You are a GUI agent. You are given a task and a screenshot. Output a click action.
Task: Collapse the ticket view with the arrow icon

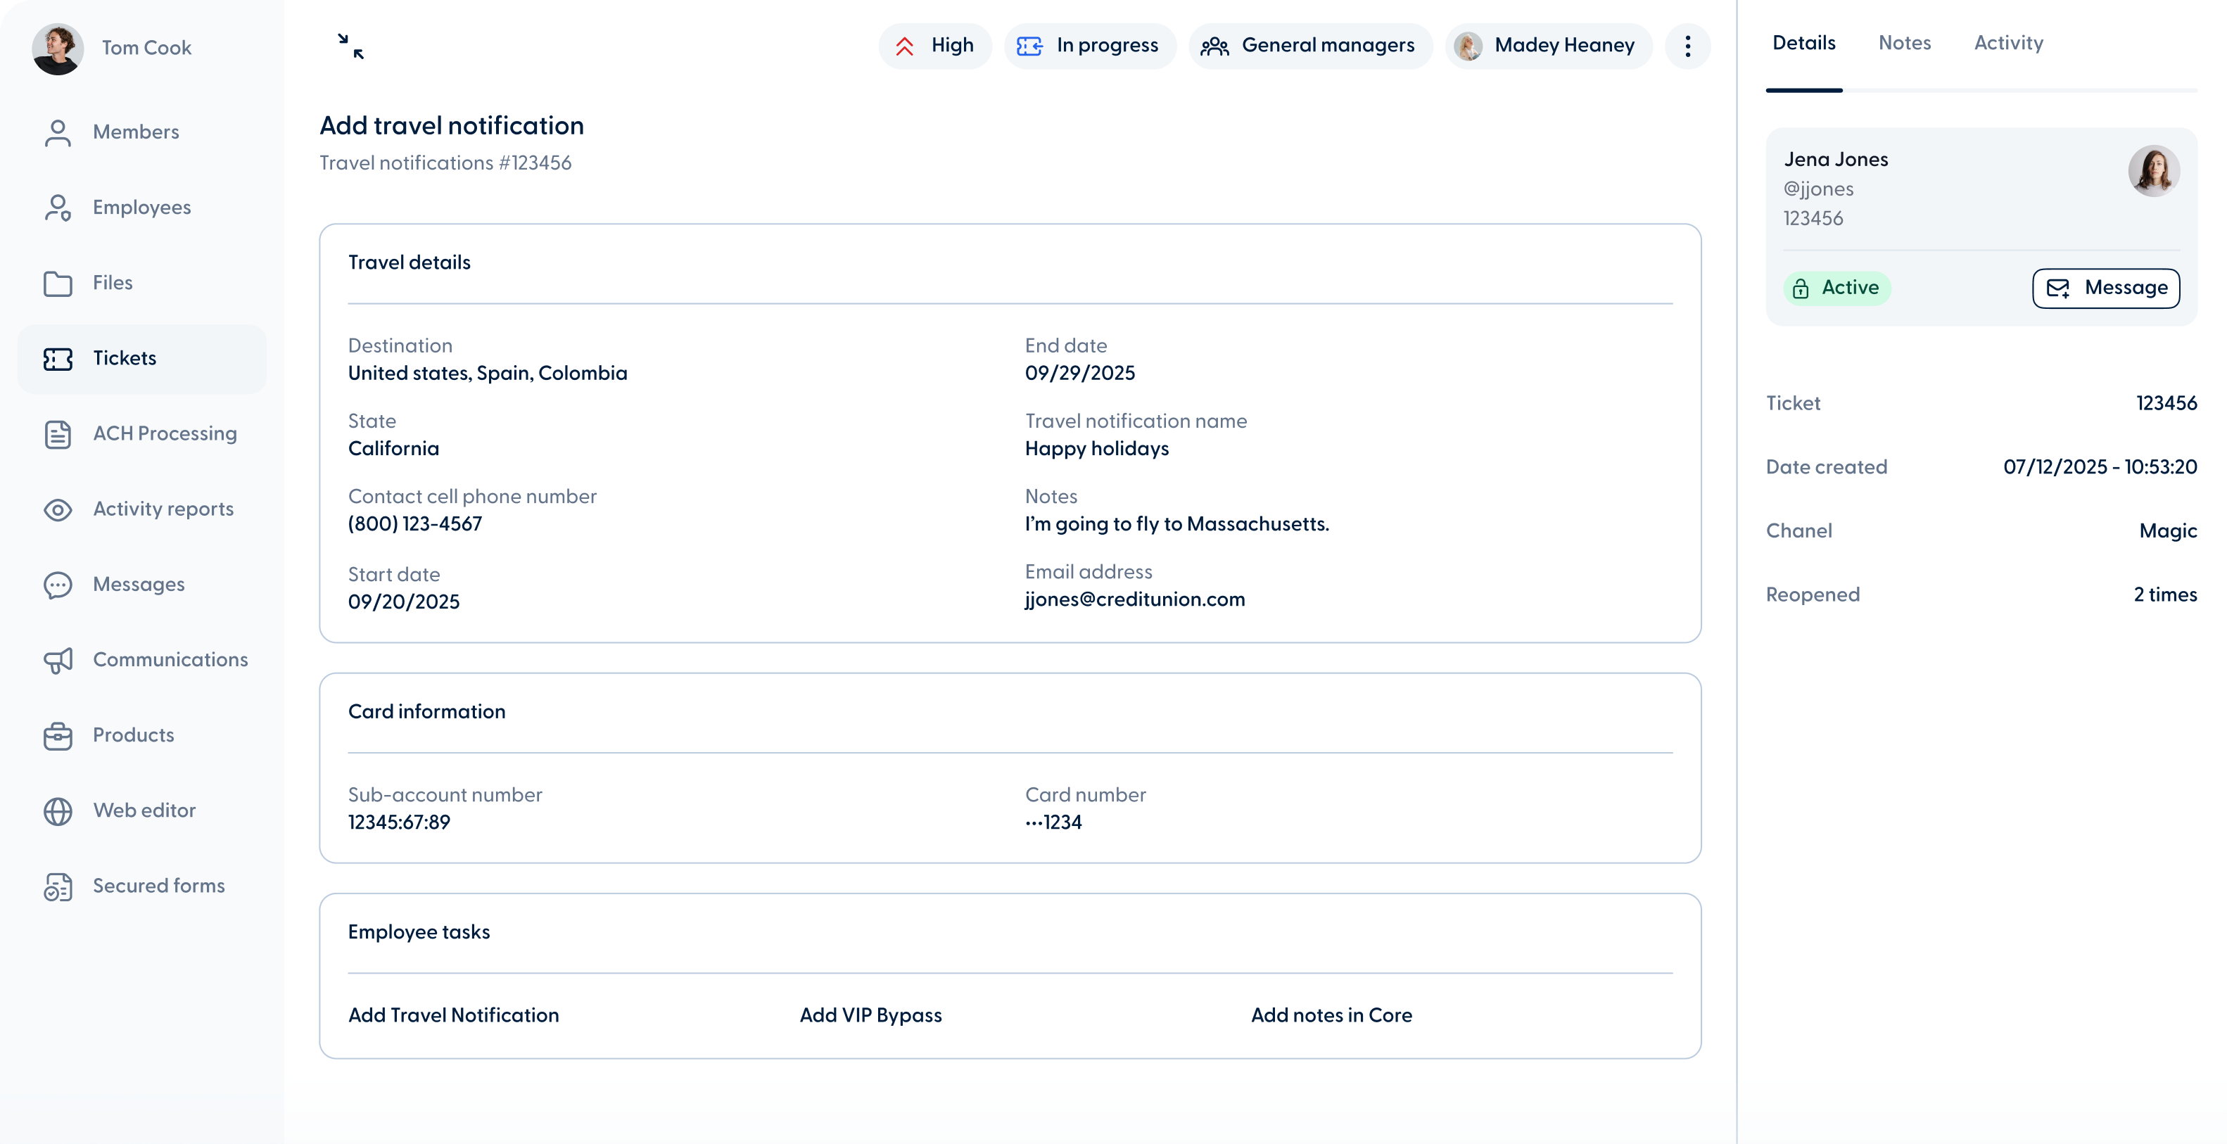click(x=351, y=45)
